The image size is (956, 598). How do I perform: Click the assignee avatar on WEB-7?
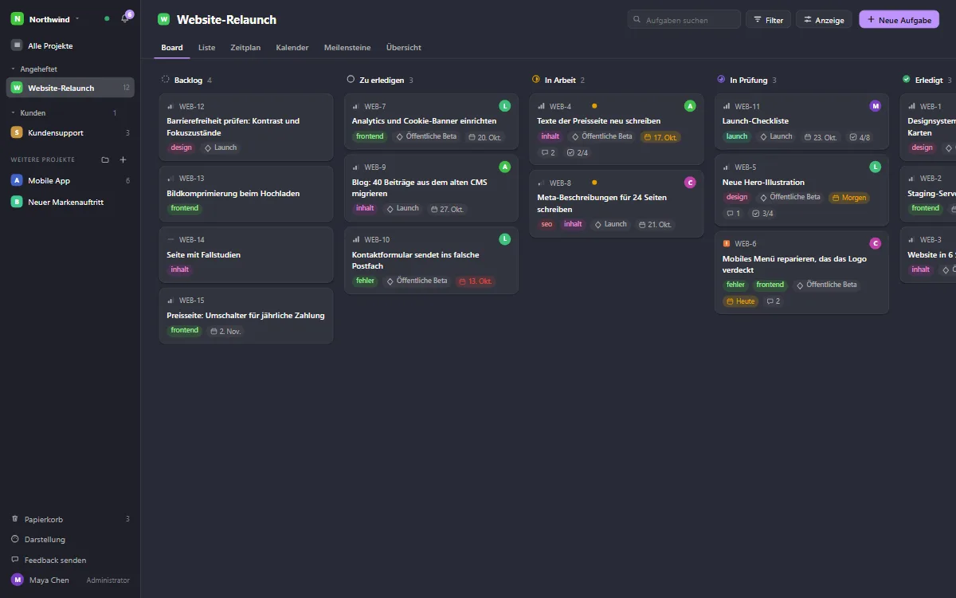click(504, 106)
